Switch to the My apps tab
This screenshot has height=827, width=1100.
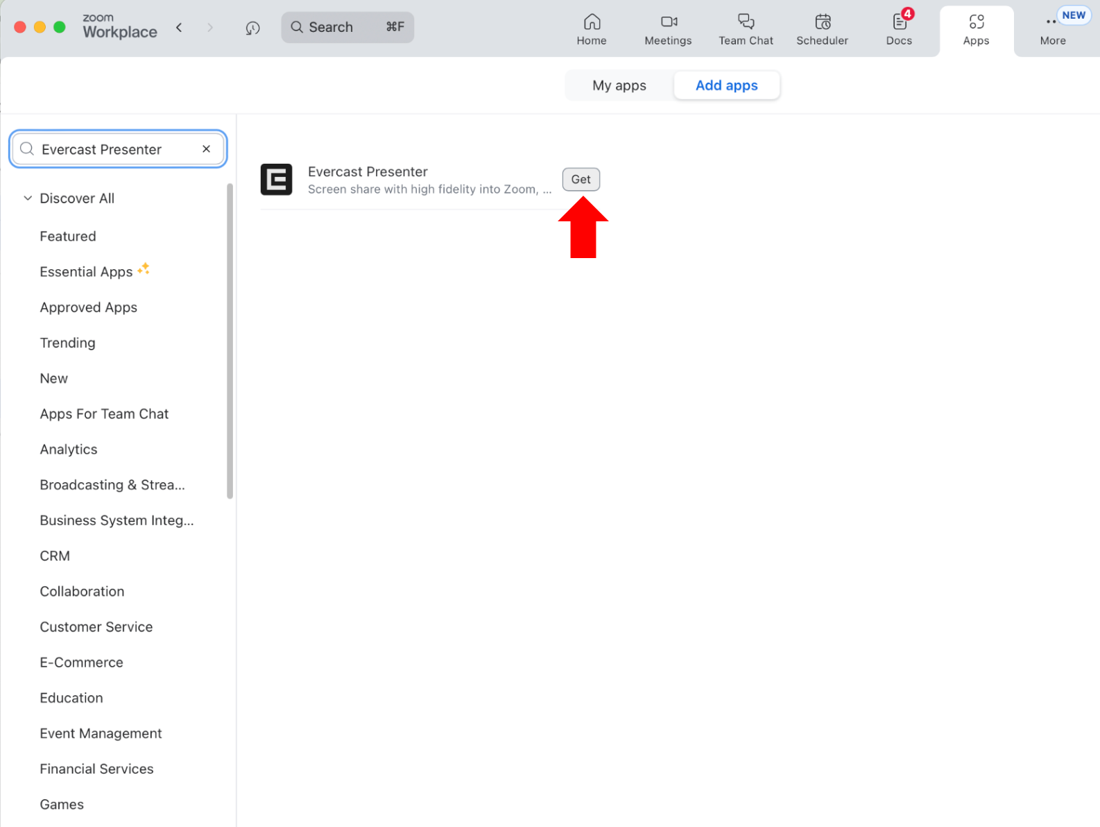point(619,85)
